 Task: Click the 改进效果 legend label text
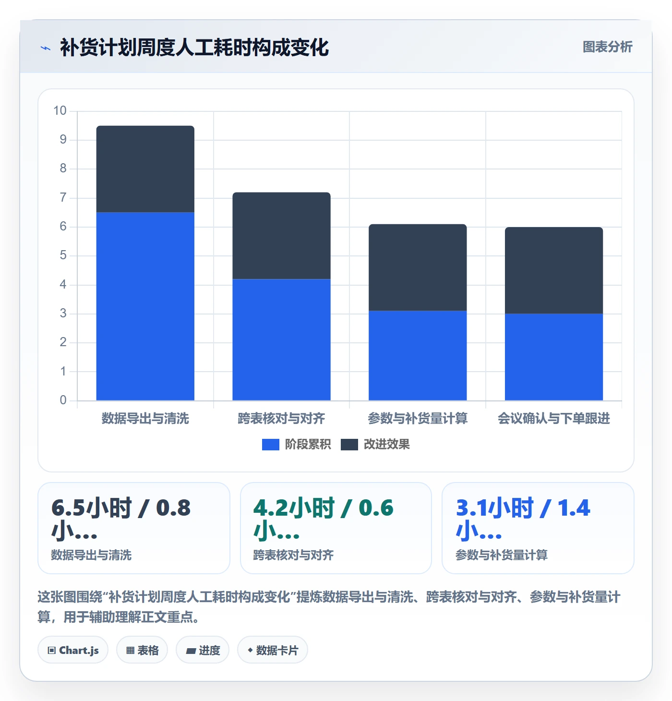[x=387, y=445]
